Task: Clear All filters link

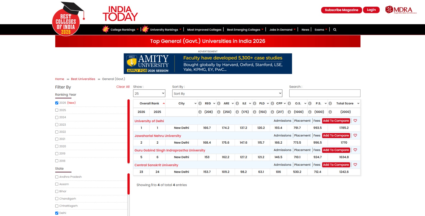Action: [x=123, y=87]
